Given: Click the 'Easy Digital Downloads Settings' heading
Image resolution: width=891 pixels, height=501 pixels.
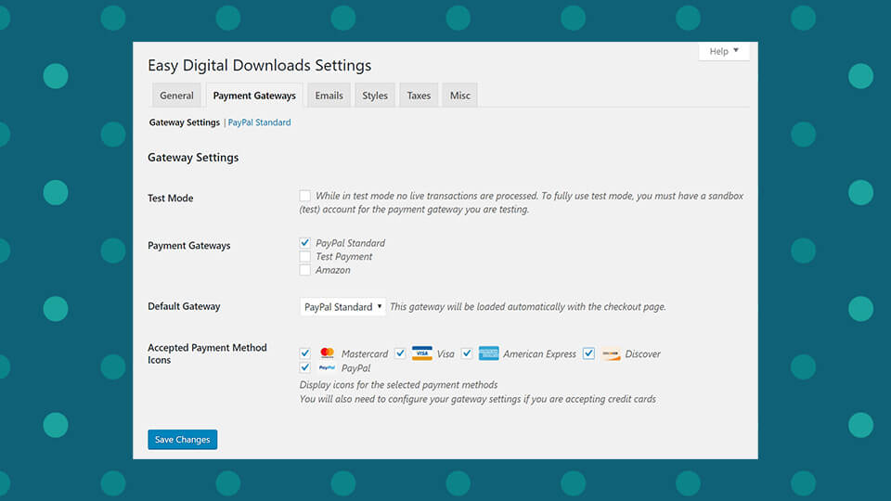Looking at the screenshot, I should (x=260, y=65).
